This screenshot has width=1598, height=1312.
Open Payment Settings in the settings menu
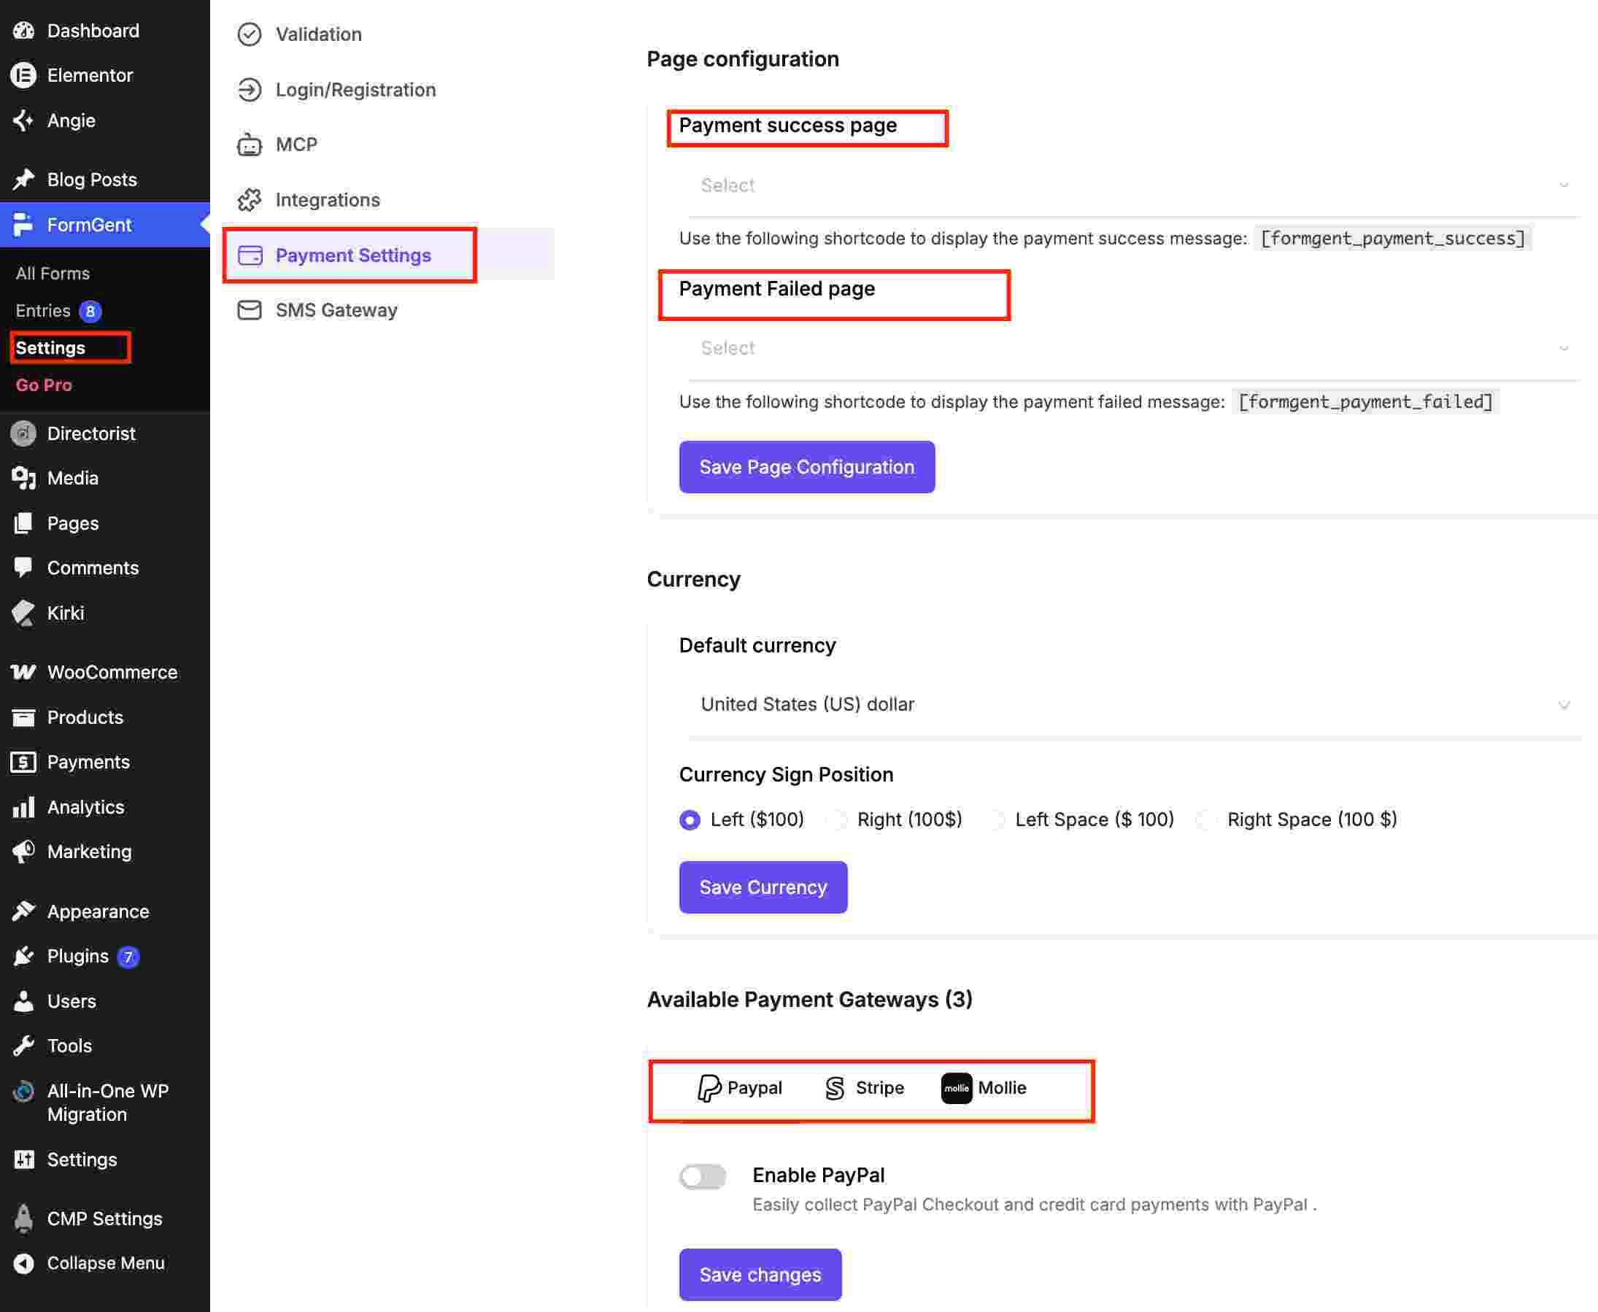(389, 255)
